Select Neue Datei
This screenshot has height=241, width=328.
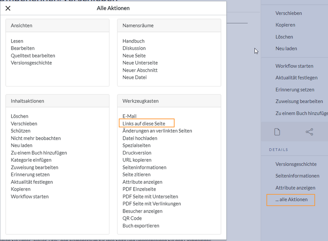coord(134,77)
